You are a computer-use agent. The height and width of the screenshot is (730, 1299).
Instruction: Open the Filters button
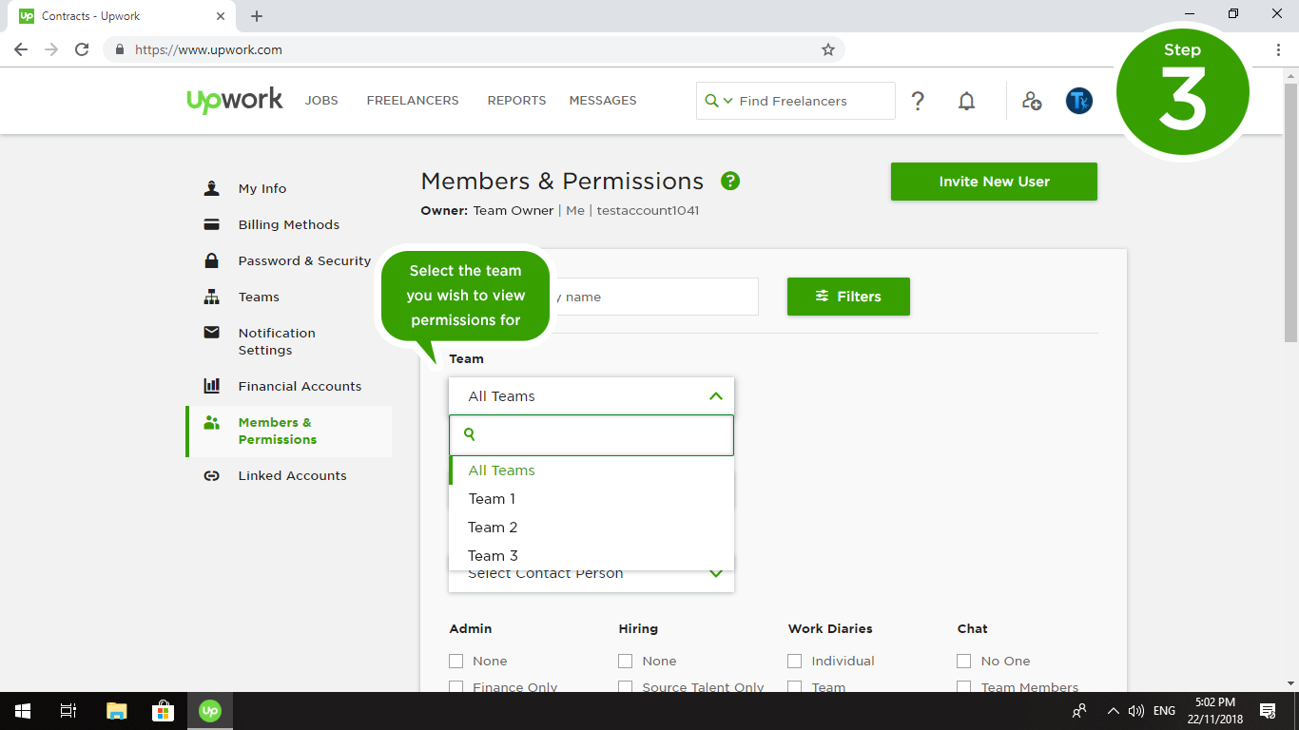(848, 297)
